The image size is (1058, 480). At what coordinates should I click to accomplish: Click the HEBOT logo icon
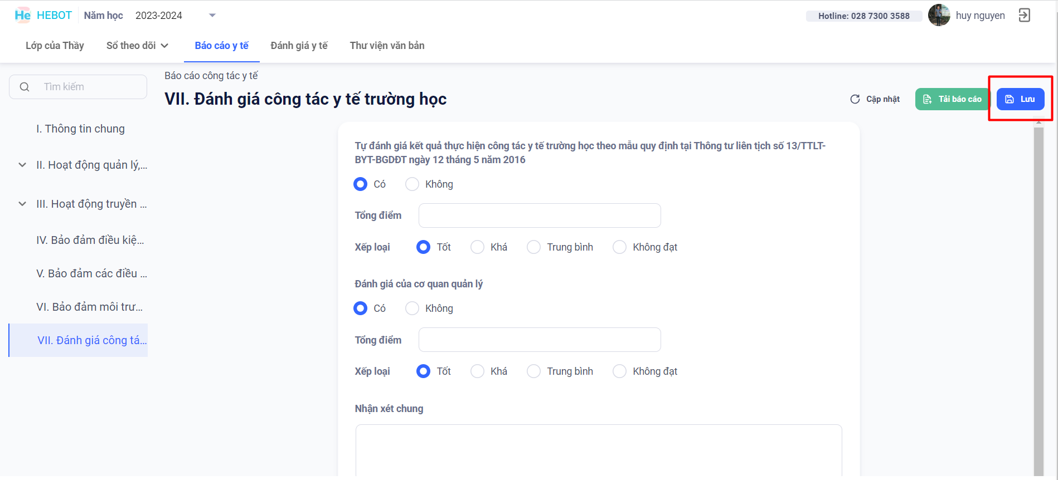coord(22,15)
